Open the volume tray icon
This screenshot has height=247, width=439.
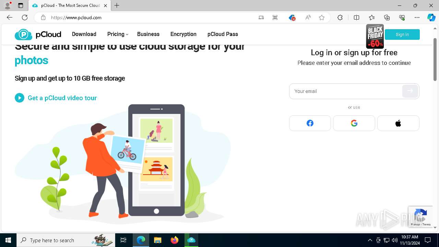tap(394, 240)
